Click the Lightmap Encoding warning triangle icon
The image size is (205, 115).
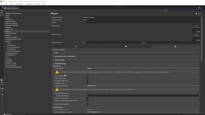[57, 89]
